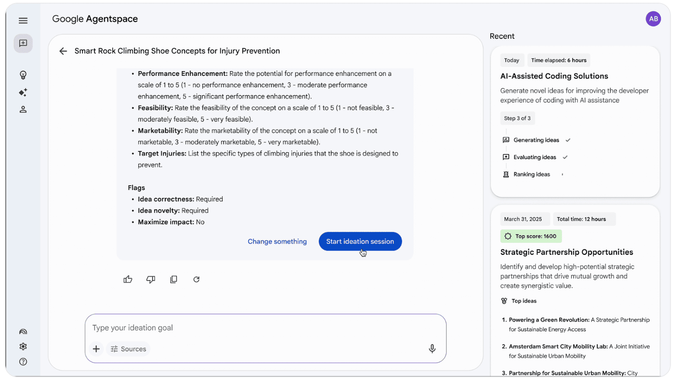
Task: Open the lightbulb ideation sidebar icon
Action: click(23, 75)
